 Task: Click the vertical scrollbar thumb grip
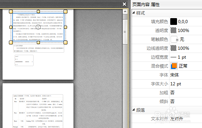(x=125, y=32)
